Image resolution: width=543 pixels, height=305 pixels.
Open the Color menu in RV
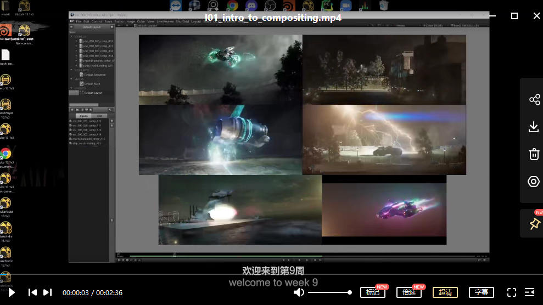coord(141,21)
